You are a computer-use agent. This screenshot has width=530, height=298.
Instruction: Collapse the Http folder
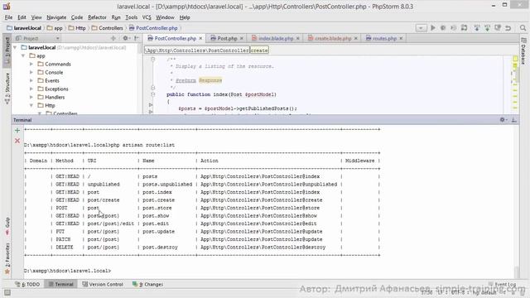pyautogui.click(x=31, y=105)
